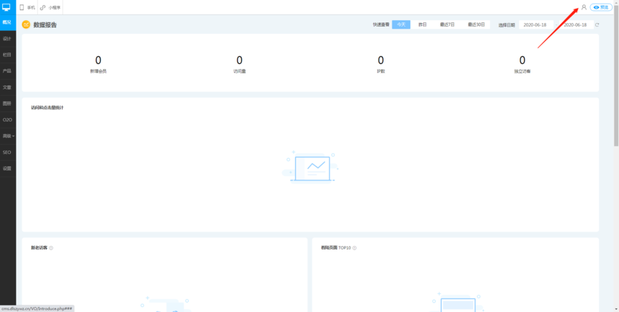
Task: Open 文章 articles in sidebar
Action: pyautogui.click(x=7, y=87)
